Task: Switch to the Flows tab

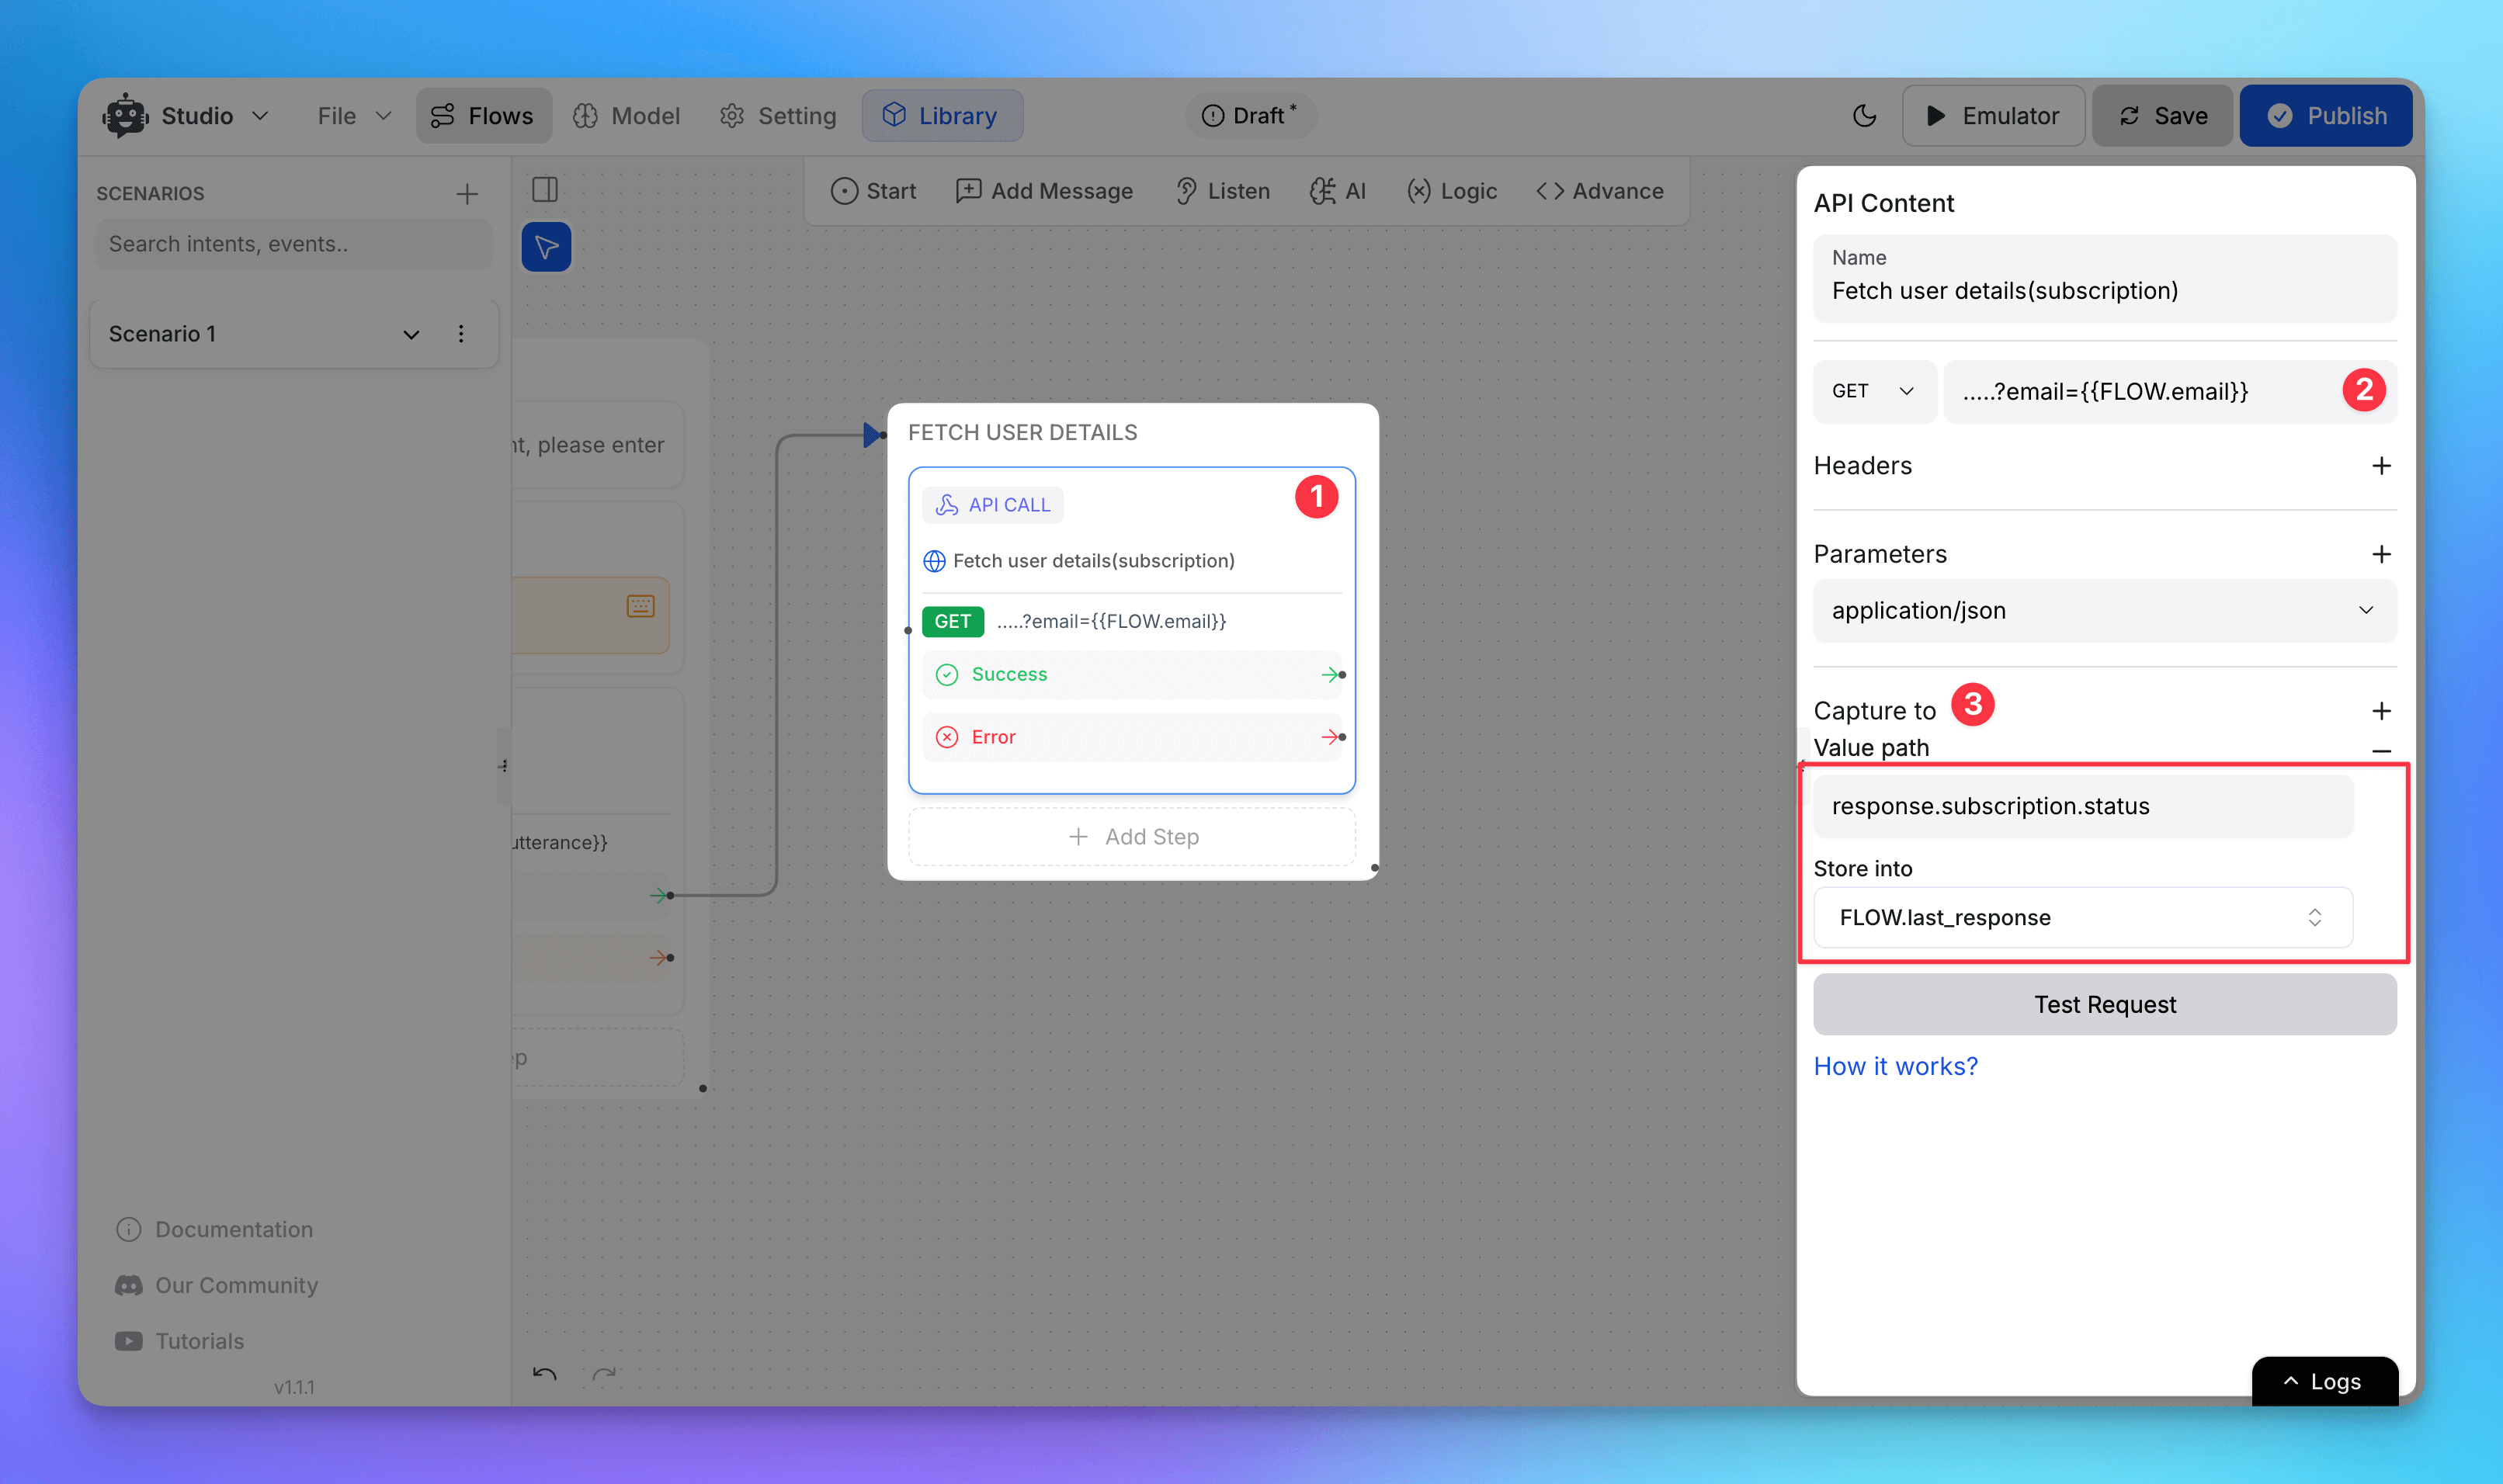Action: 483,116
